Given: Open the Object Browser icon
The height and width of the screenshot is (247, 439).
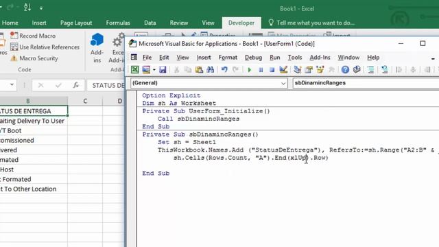Looking at the screenshot, I should [x=320, y=69].
